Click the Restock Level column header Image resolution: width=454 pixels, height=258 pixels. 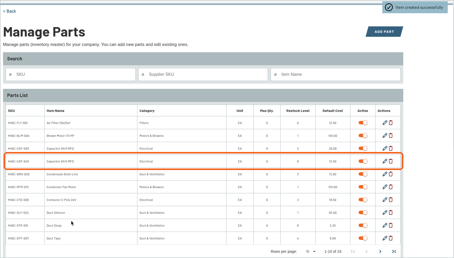(x=298, y=111)
